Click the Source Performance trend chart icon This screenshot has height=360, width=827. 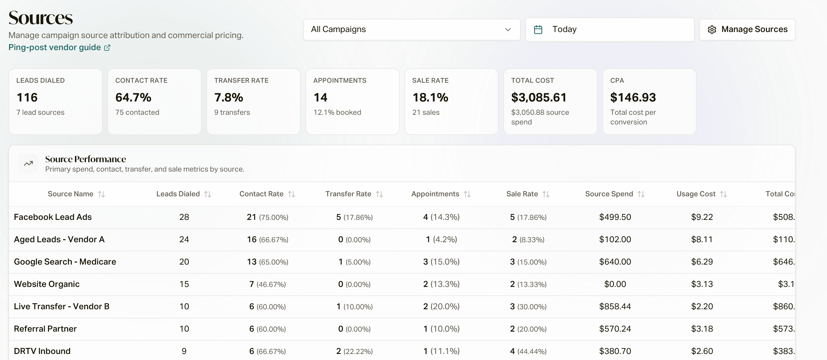point(28,163)
